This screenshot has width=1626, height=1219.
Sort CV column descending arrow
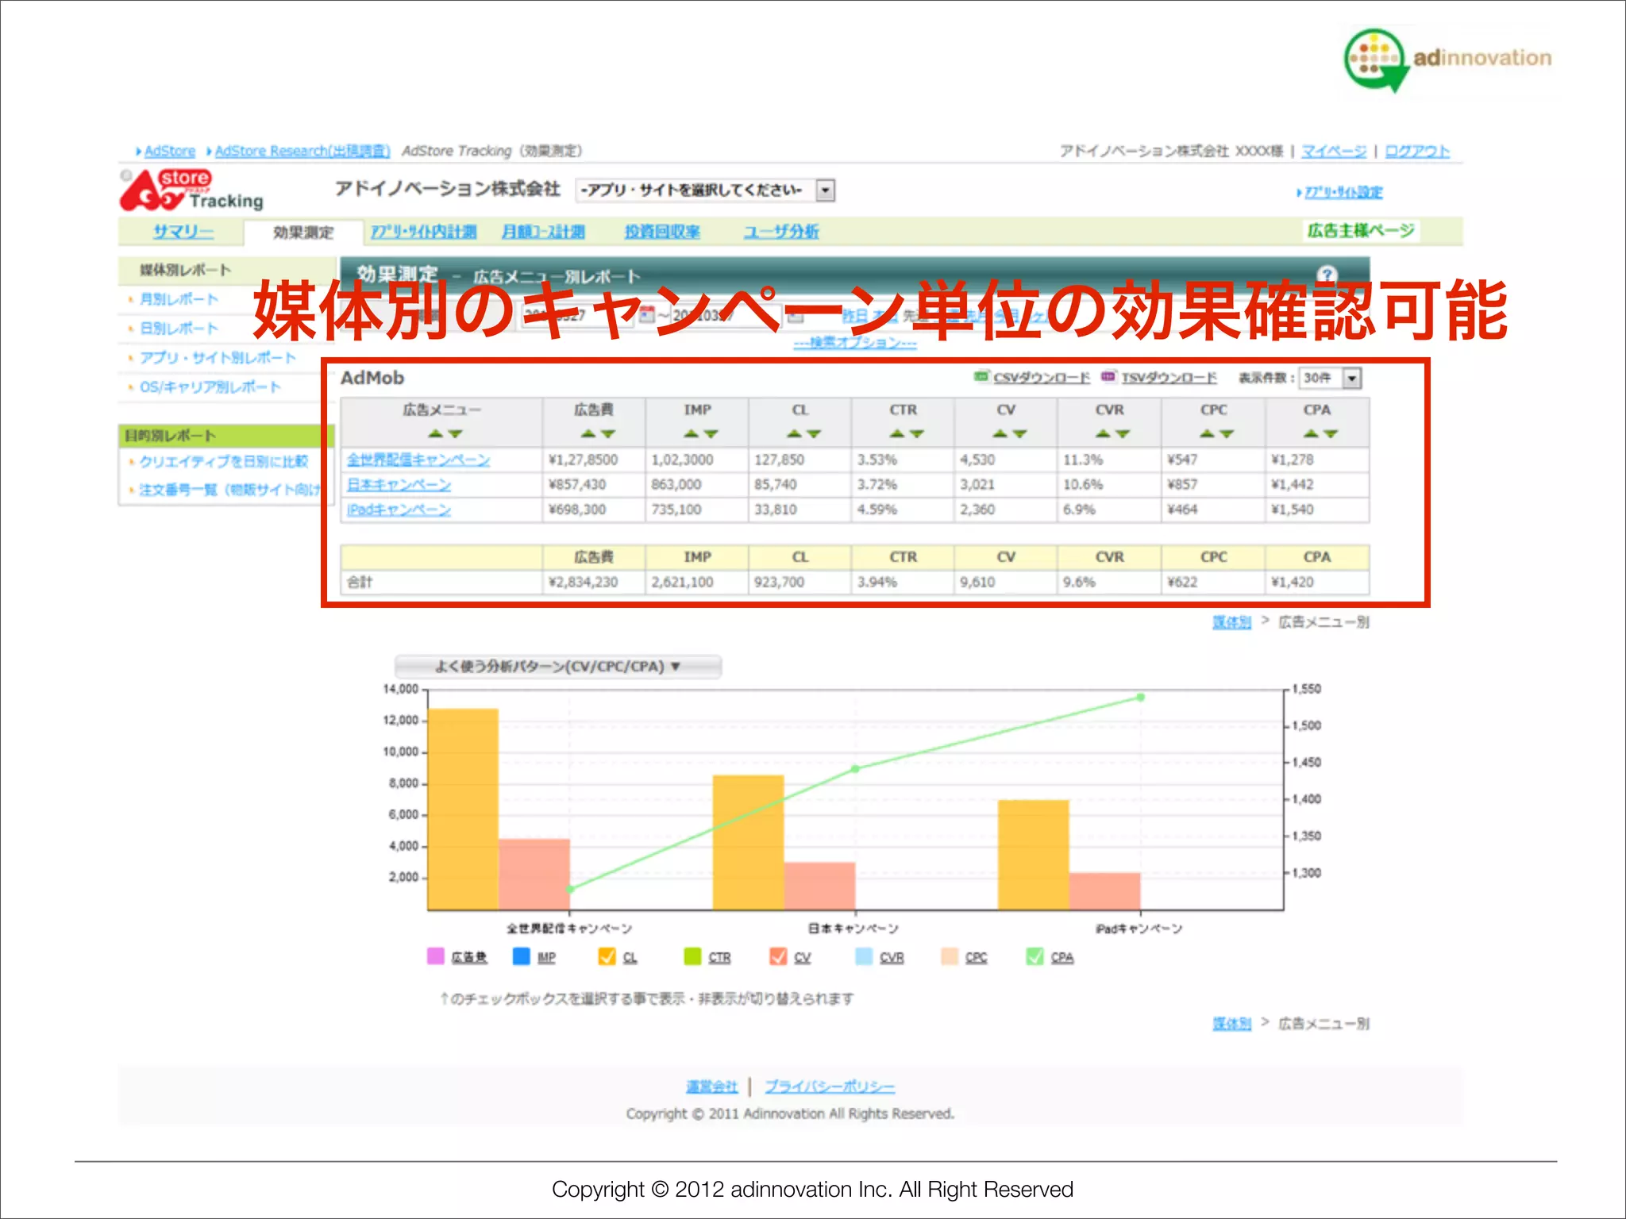(1019, 433)
